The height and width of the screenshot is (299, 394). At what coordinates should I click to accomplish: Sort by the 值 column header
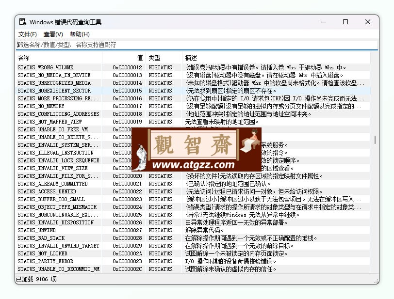[x=124, y=58]
